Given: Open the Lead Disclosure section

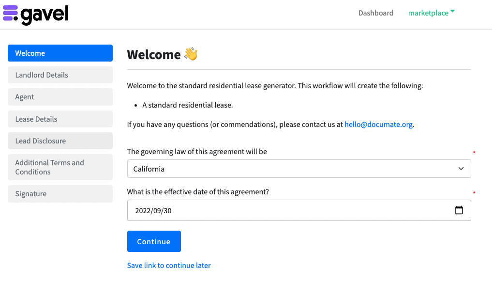Looking at the screenshot, I should (60, 141).
